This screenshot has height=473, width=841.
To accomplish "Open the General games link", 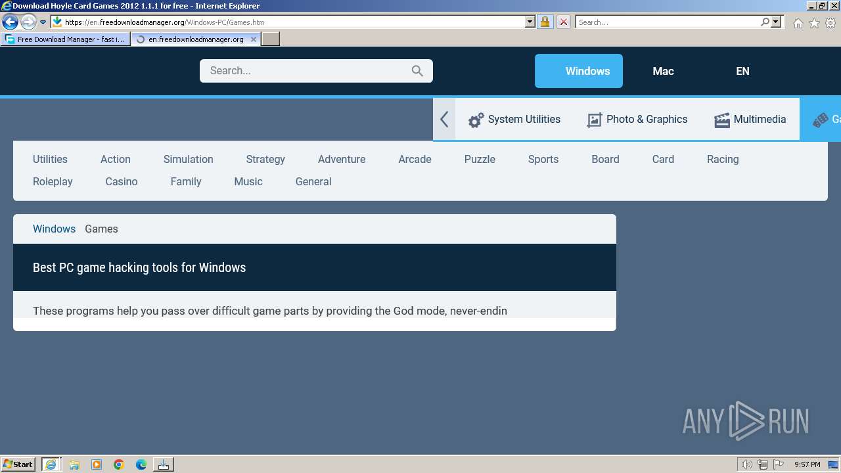I will (x=313, y=181).
